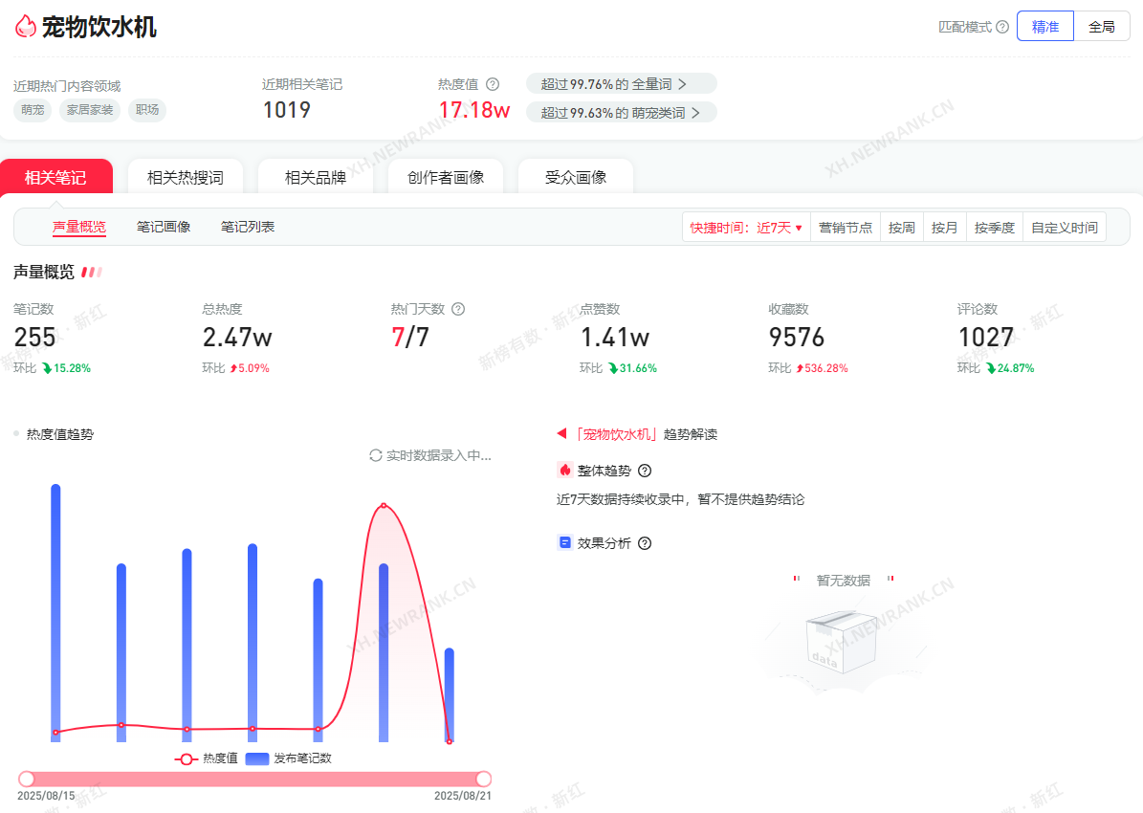Click the blue 效果分析 document icon
Image resolution: width=1143 pixels, height=813 pixels.
click(564, 543)
